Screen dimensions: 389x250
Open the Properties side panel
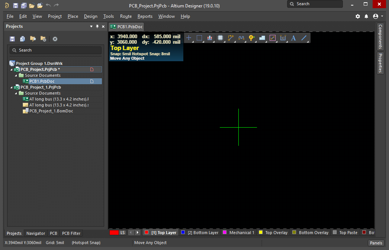[380, 63]
